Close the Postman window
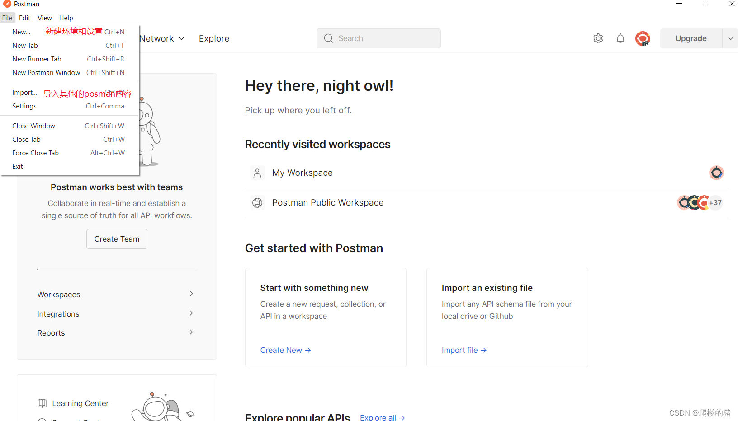This screenshot has height=421, width=738. tap(732, 4)
